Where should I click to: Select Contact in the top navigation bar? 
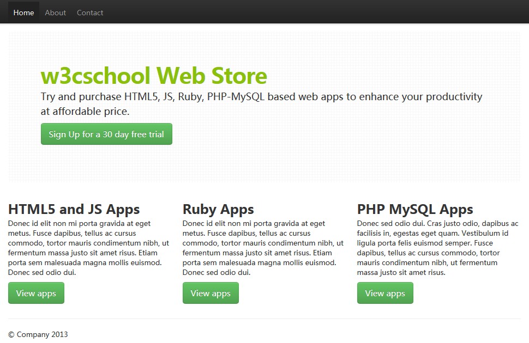pos(89,12)
